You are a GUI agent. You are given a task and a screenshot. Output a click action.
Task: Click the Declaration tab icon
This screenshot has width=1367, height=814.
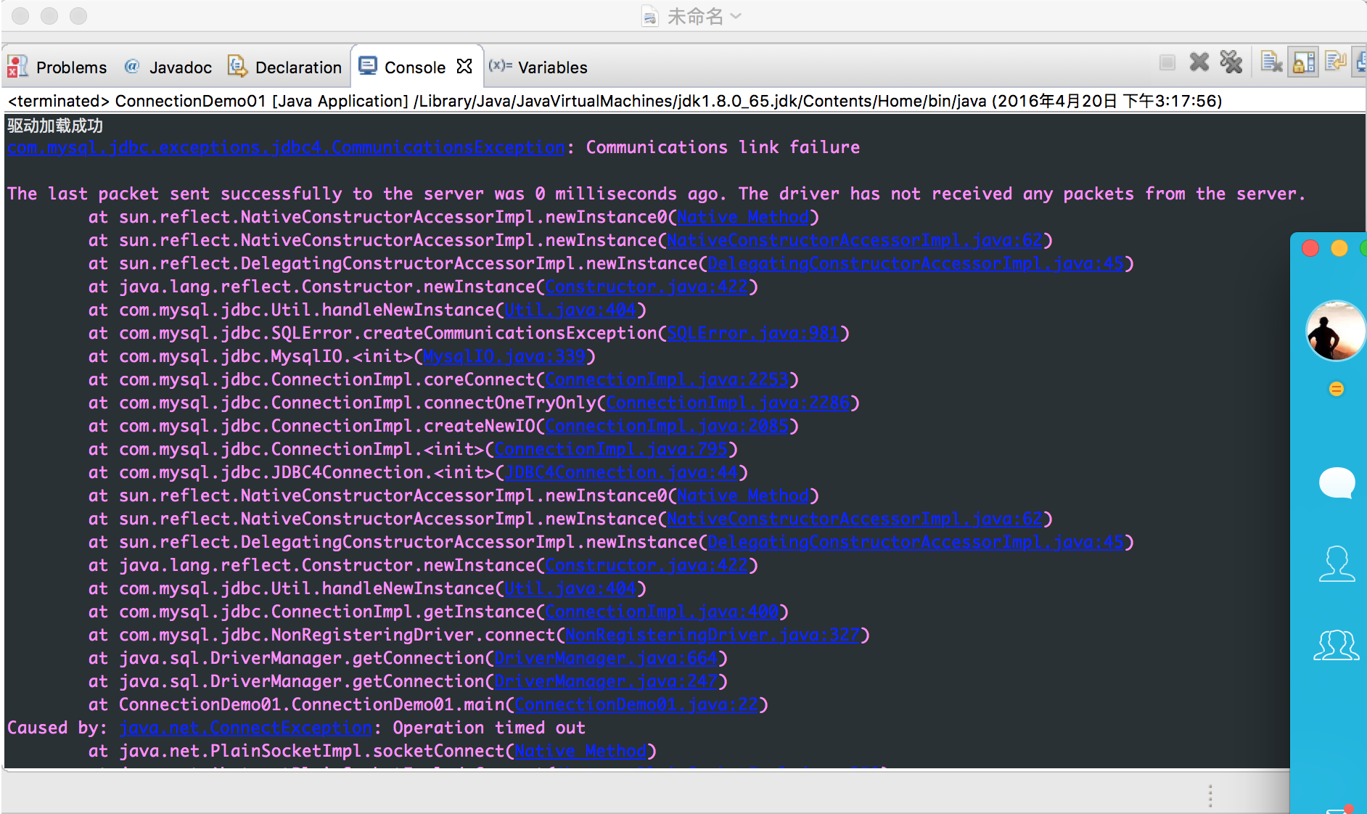click(237, 66)
